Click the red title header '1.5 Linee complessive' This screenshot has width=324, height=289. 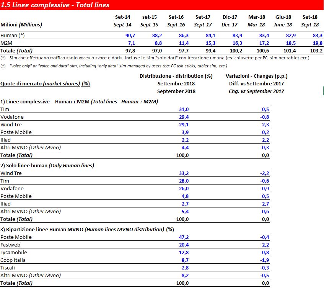pyautogui.click(x=55, y=5)
